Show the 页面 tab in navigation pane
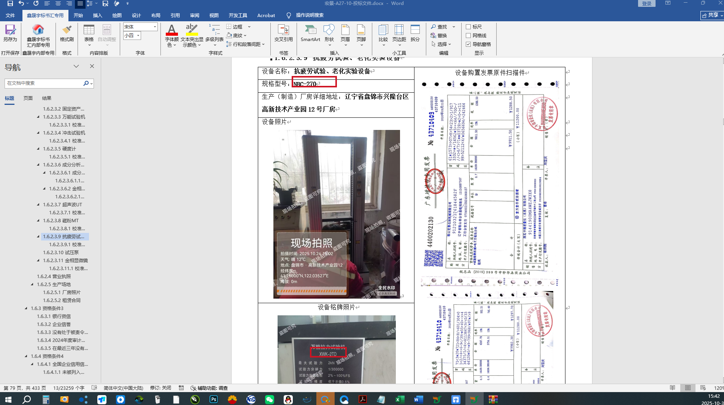 [28, 98]
